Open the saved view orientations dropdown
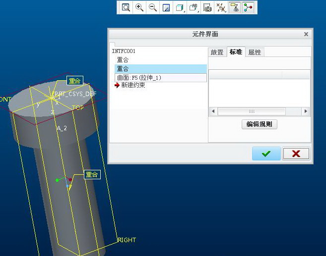Viewport: 326px width, 256px height. (x=194, y=7)
